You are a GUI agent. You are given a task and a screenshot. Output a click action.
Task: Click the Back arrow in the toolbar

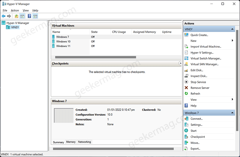[x=4, y=16]
